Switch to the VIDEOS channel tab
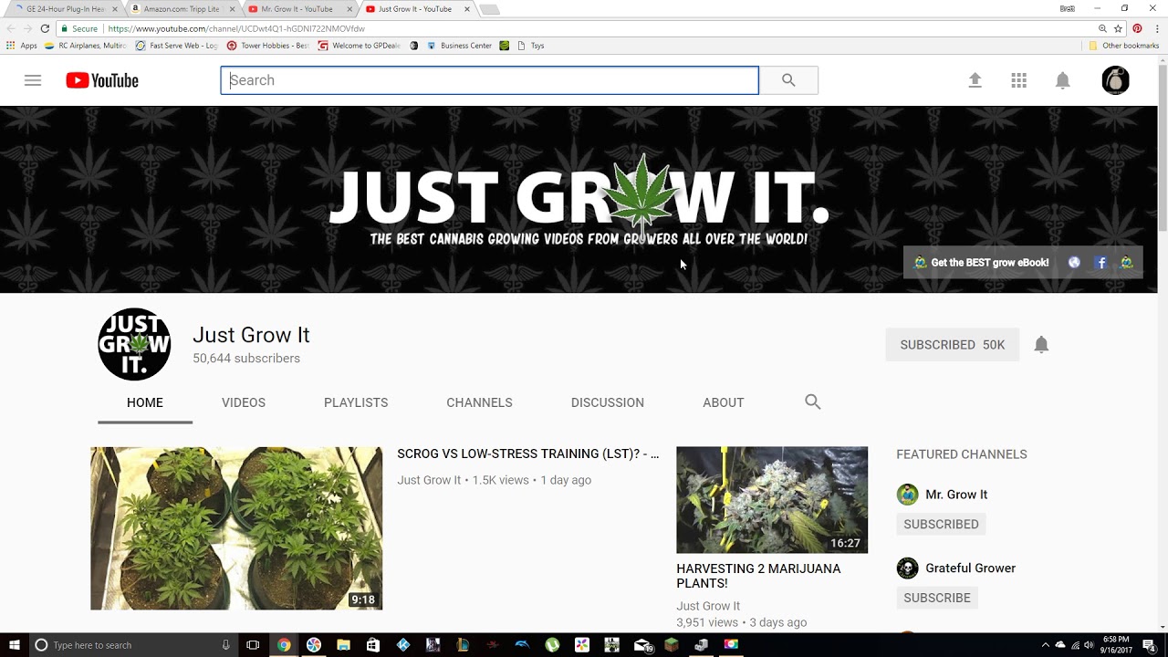The width and height of the screenshot is (1168, 657). (x=244, y=402)
